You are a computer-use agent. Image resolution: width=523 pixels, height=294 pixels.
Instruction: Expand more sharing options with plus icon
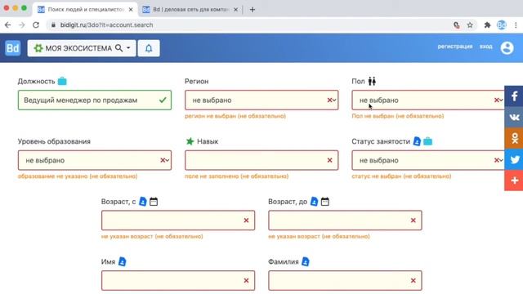tap(514, 180)
